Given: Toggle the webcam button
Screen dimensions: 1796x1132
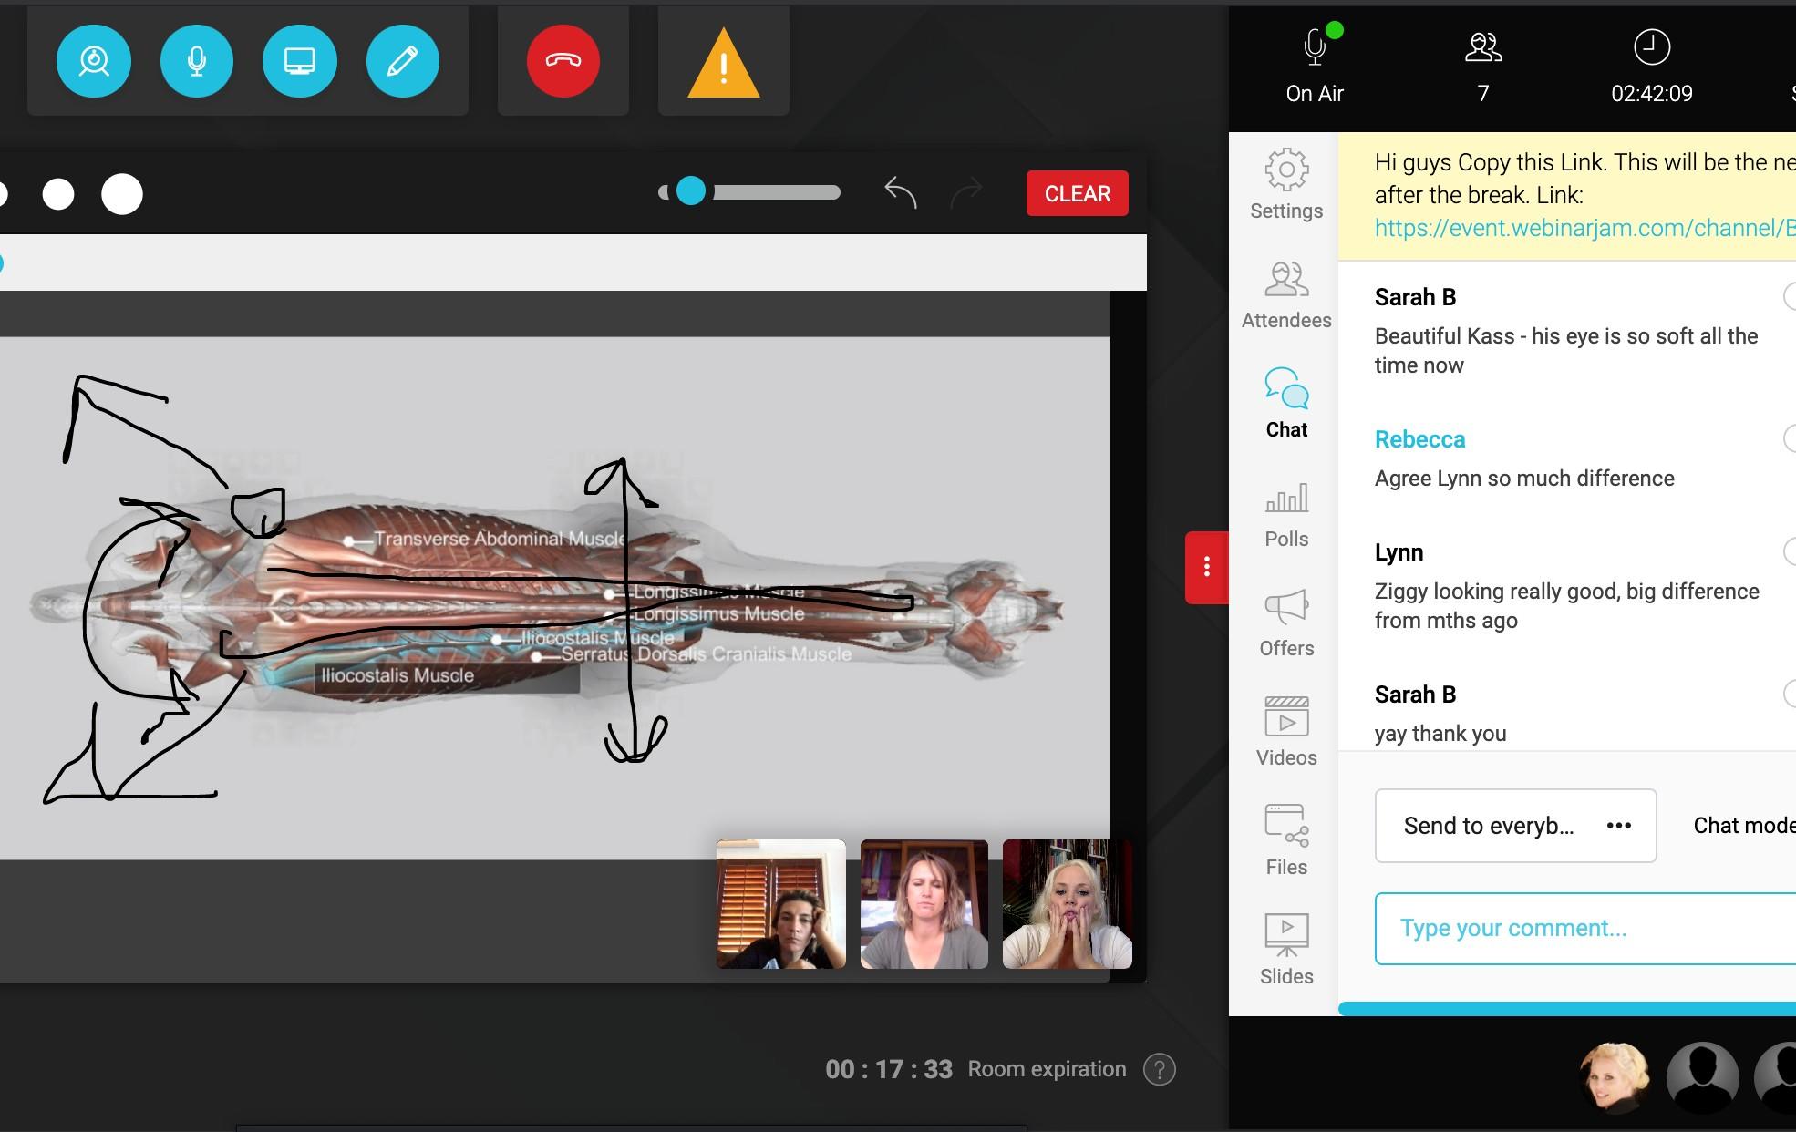Looking at the screenshot, I should [x=94, y=61].
